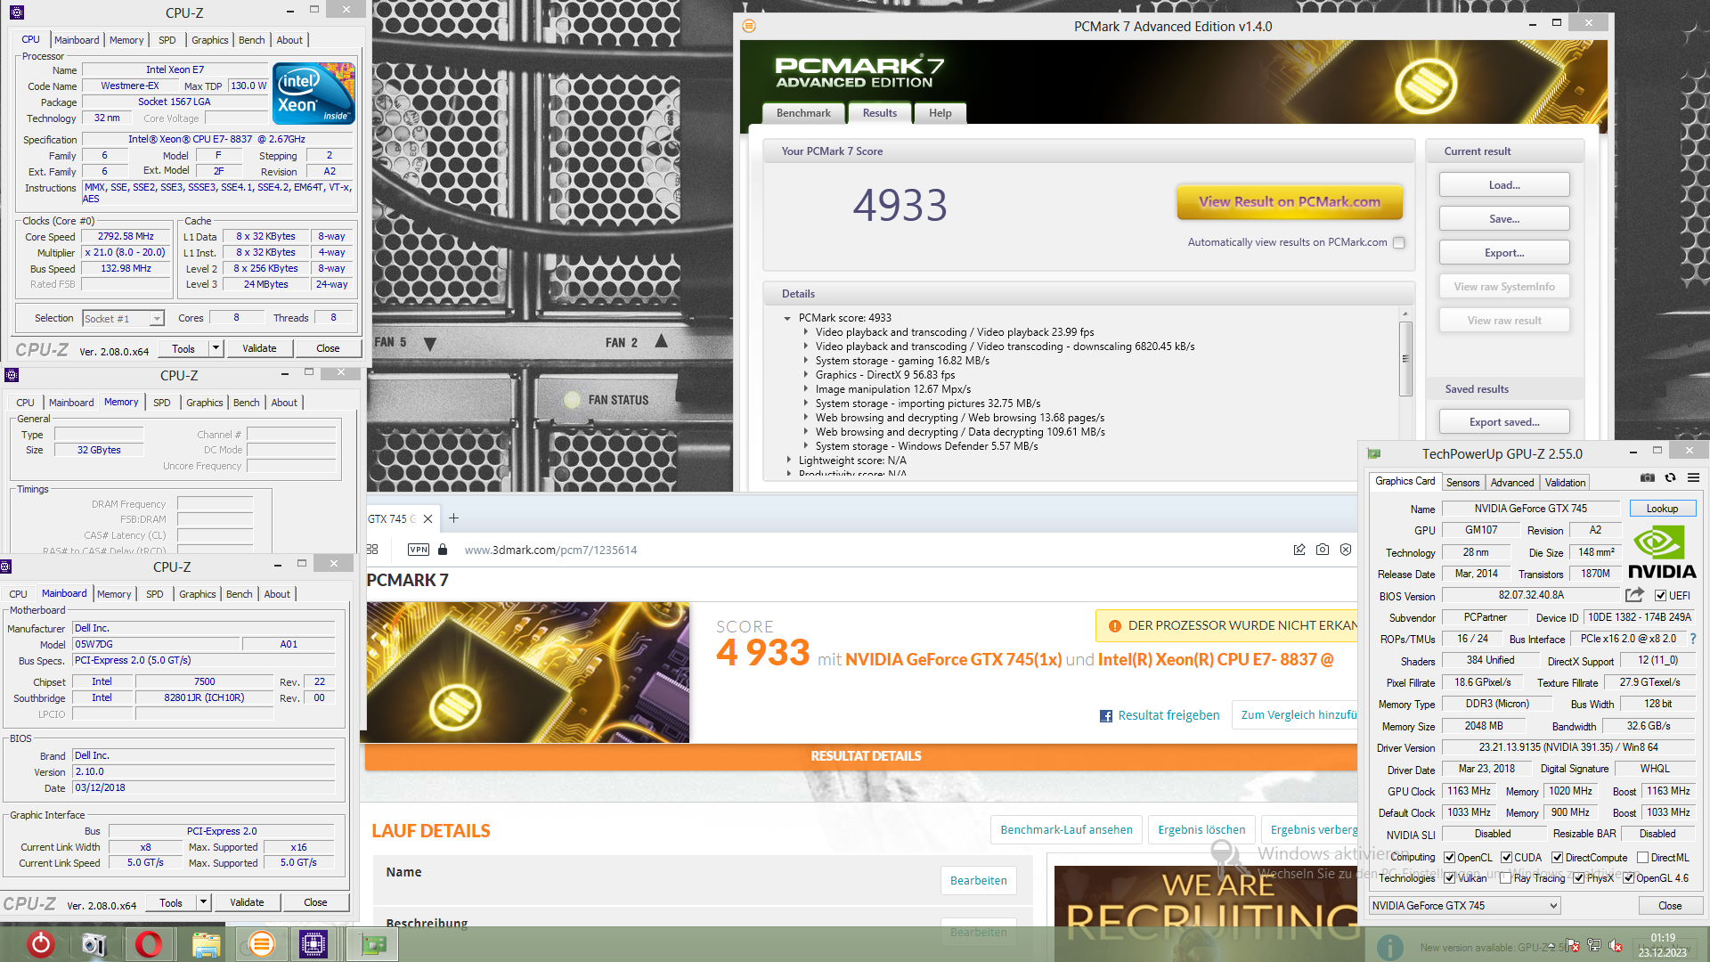Click the browser snapshot camera icon

(x=1323, y=550)
